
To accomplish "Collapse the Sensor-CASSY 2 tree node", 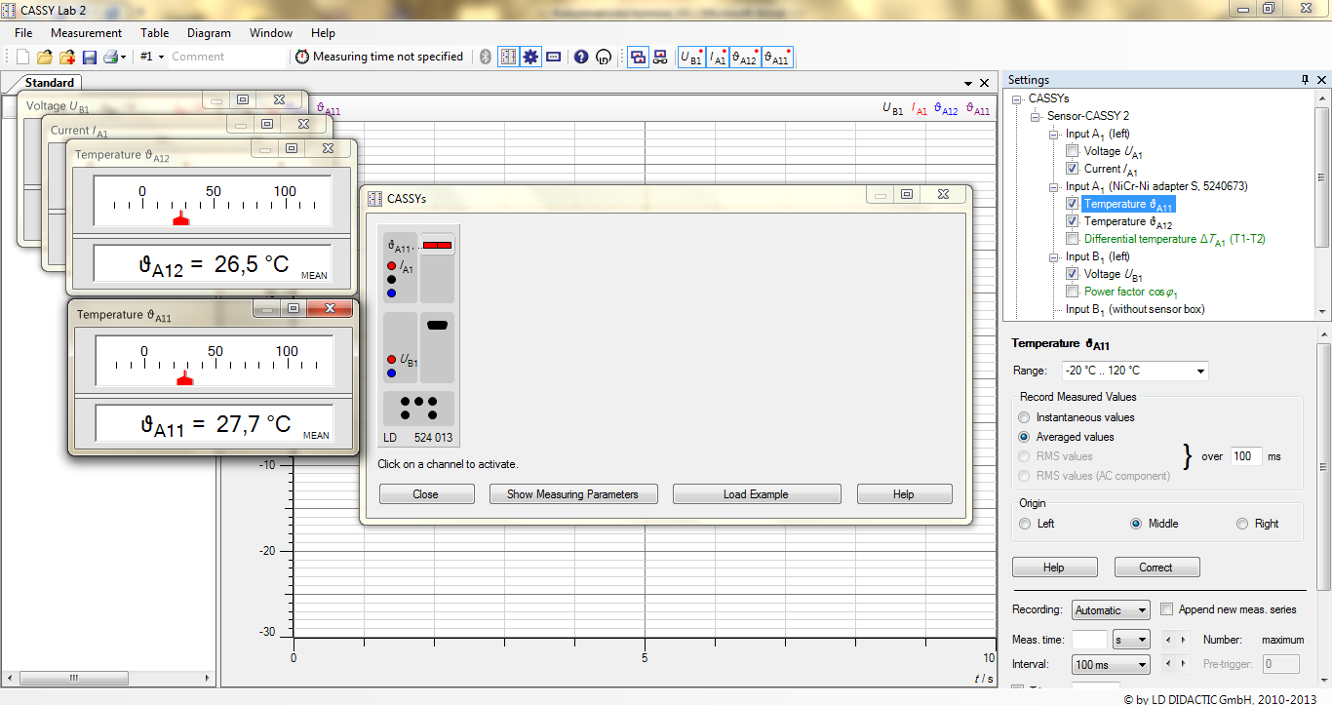I will pyautogui.click(x=1037, y=116).
